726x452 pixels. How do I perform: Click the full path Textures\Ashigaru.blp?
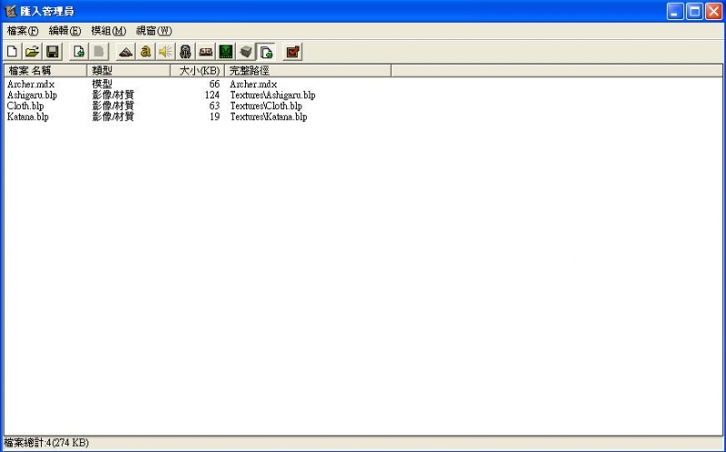pyautogui.click(x=273, y=95)
